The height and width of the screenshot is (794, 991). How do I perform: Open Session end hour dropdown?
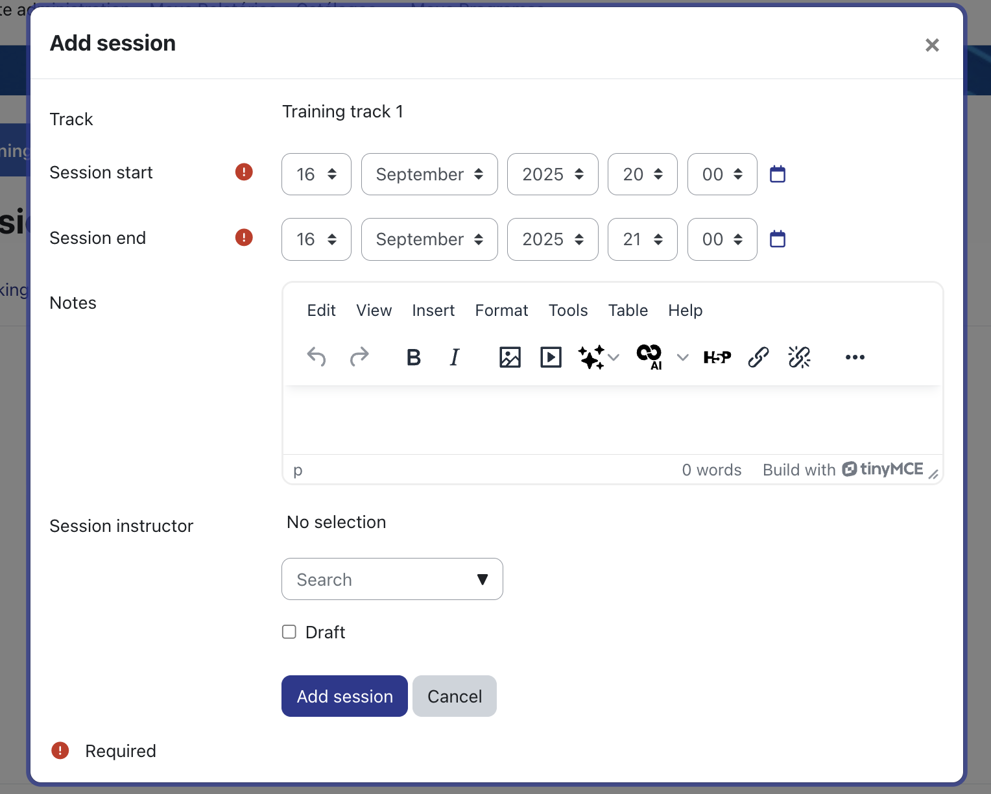[643, 239]
